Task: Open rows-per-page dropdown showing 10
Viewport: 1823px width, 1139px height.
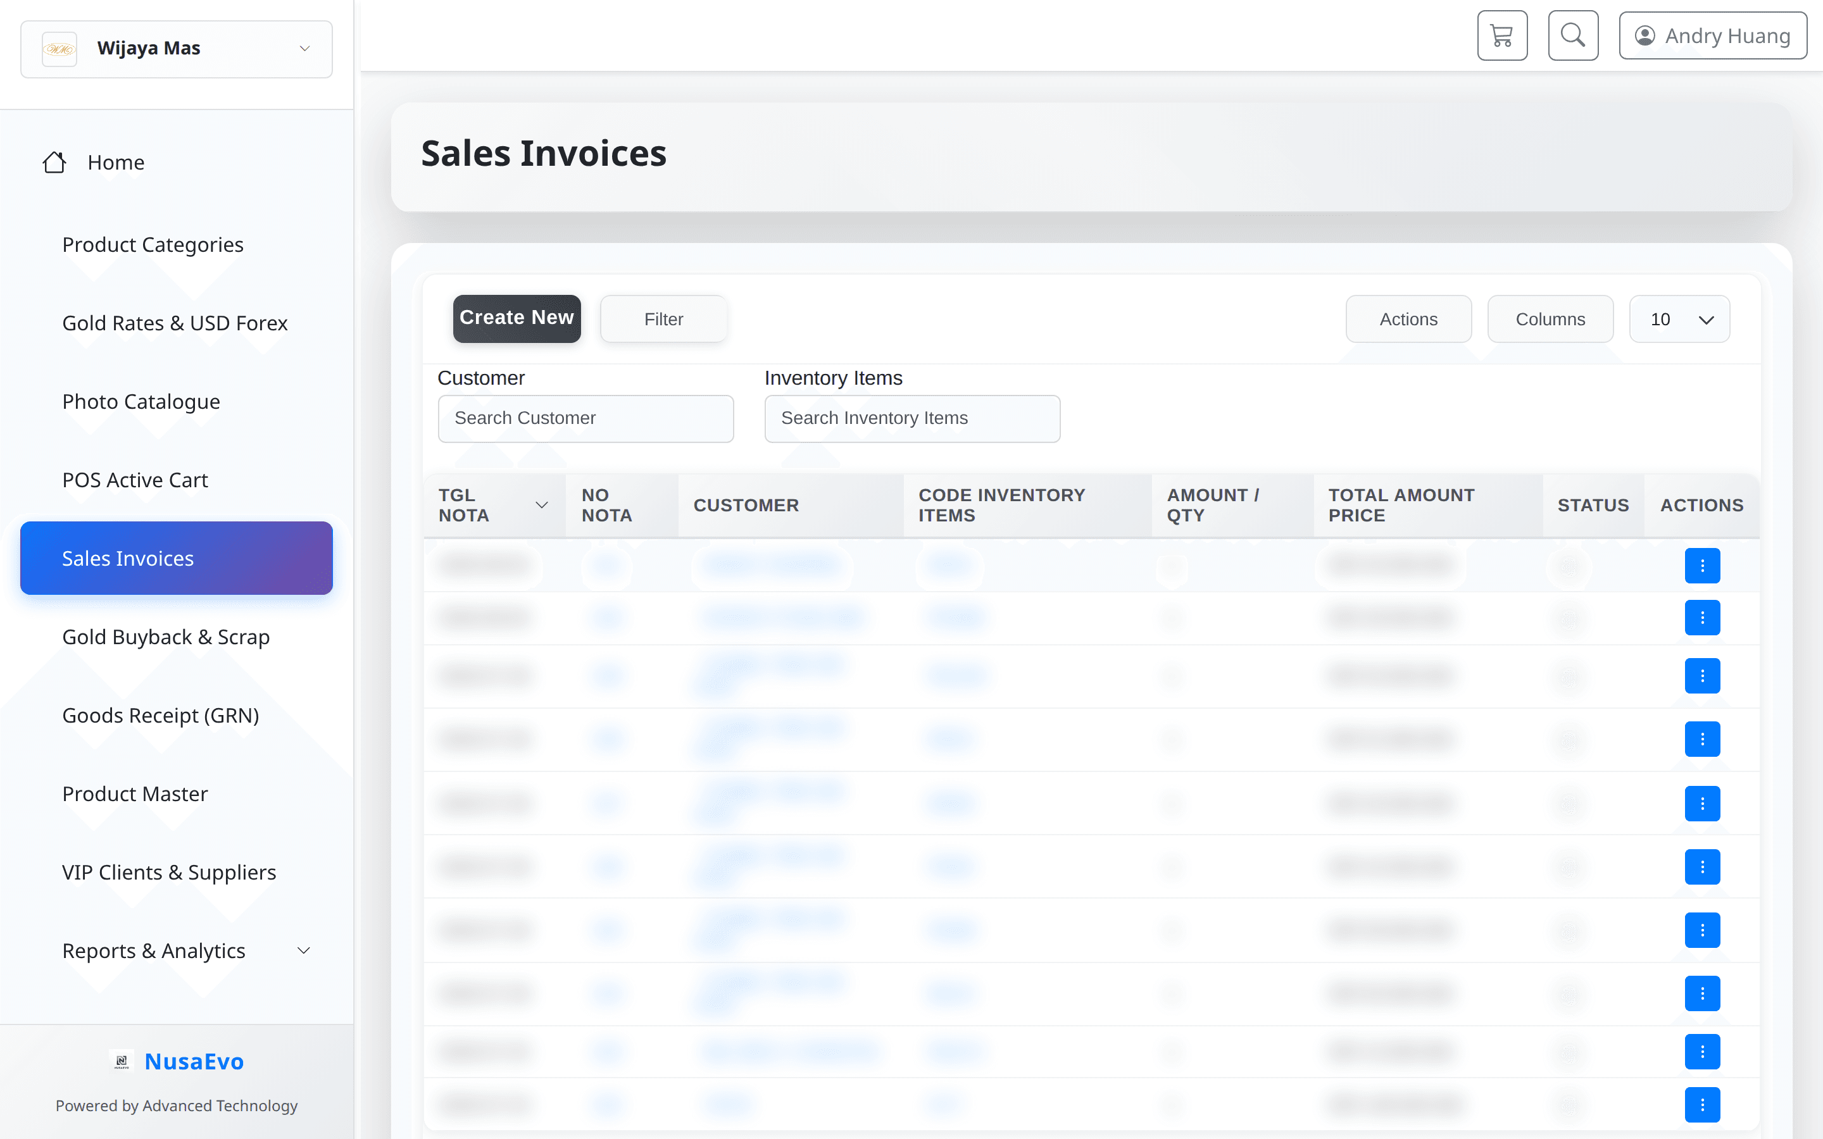Action: (x=1680, y=319)
